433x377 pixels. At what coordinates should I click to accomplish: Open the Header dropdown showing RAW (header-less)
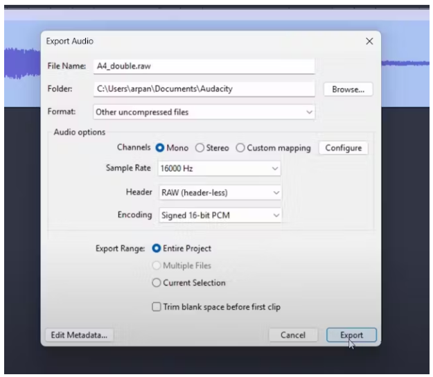(219, 192)
